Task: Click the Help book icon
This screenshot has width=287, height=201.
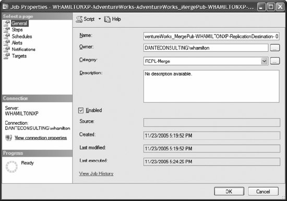Action: (x=107, y=19)
